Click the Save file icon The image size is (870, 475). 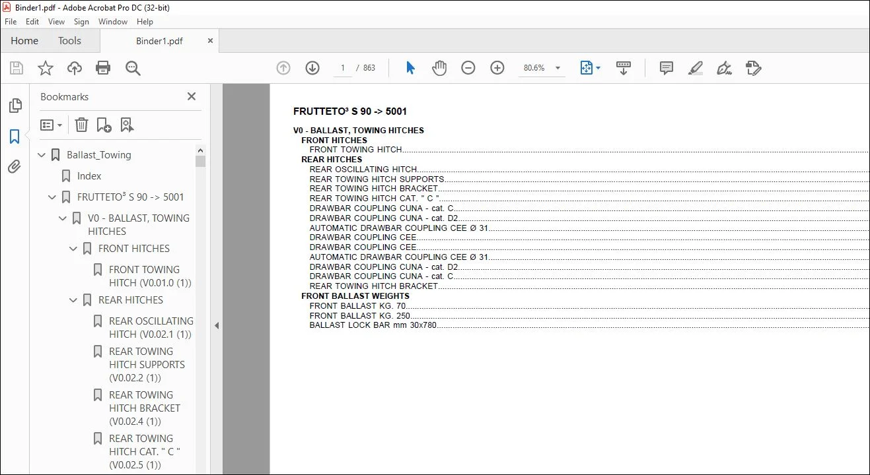pos(17,68)
